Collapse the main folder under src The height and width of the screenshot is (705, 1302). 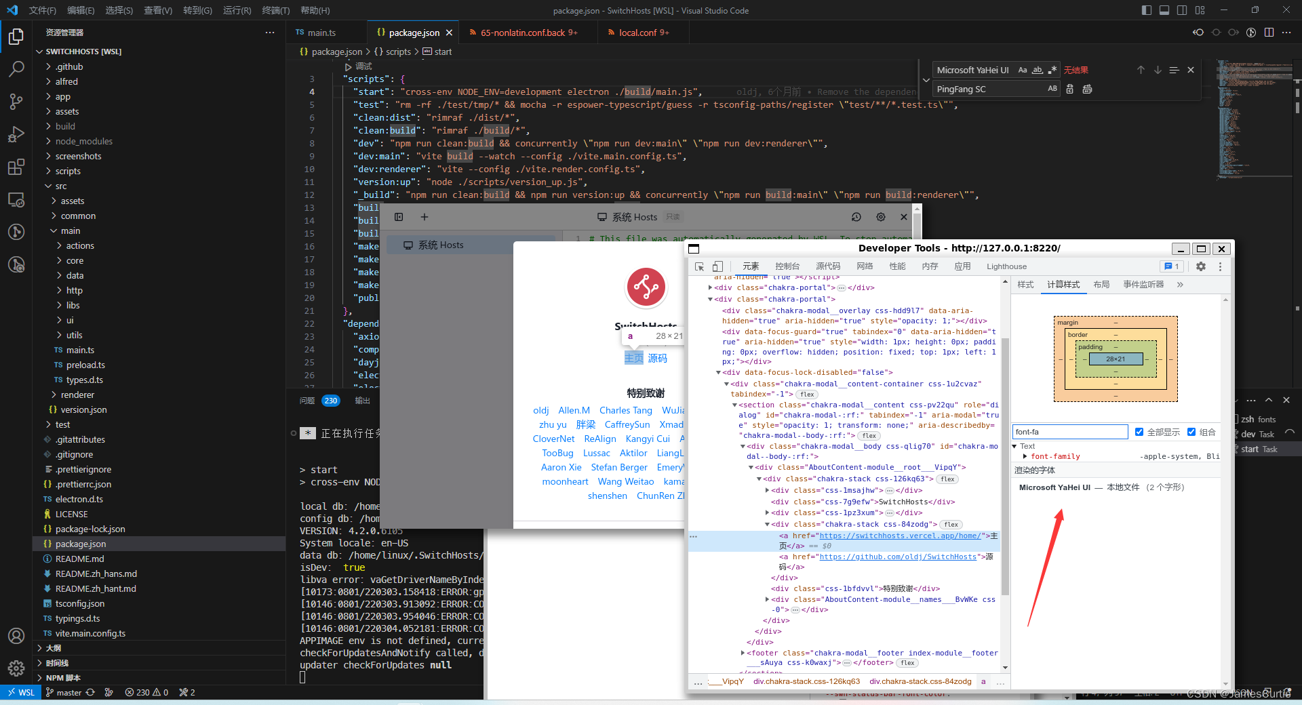[x=71, y=230]
